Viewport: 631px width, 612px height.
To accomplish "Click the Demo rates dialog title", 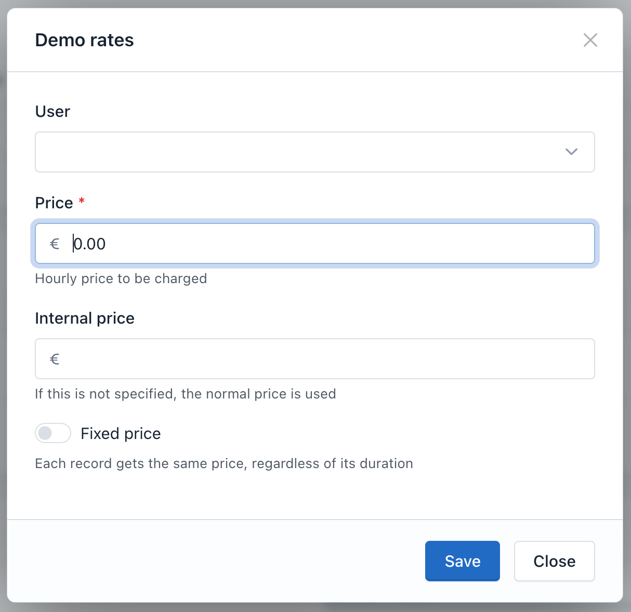I will tap(84, 40).
